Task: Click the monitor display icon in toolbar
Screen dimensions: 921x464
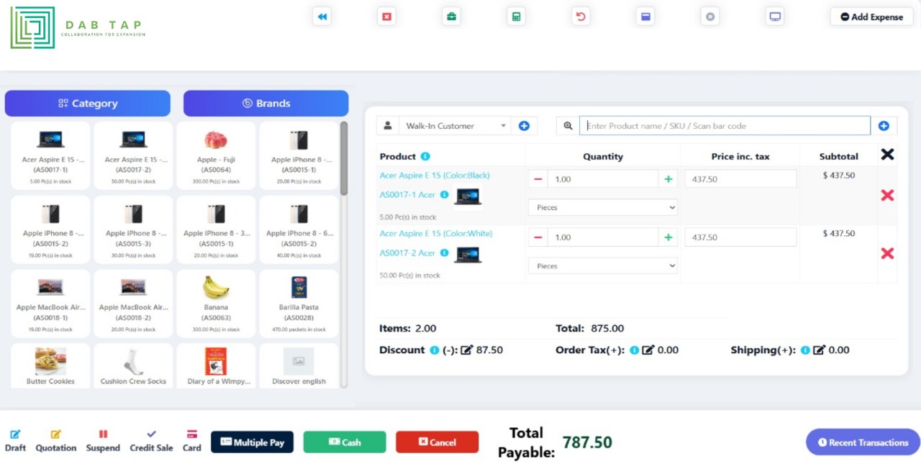Action: click(775, 17)
